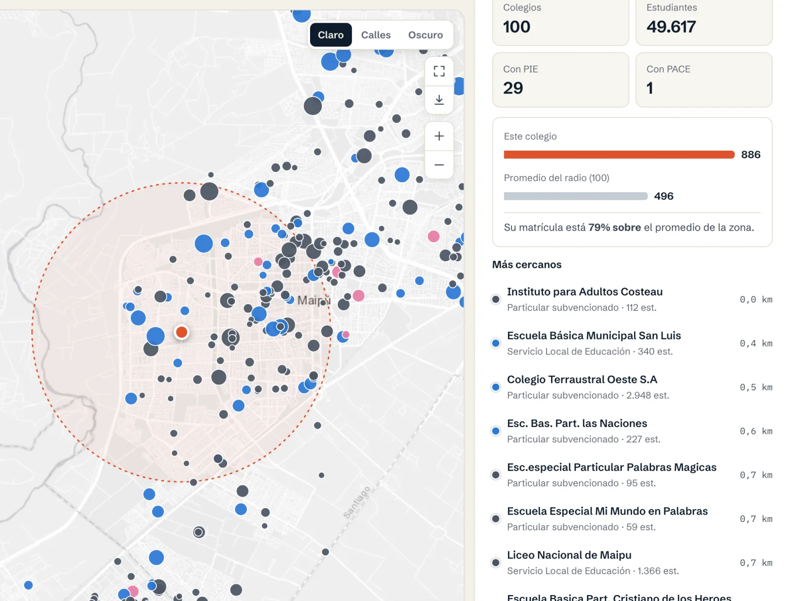Open Escuela Básica Municipal San Luis entry

pos(632,343)
